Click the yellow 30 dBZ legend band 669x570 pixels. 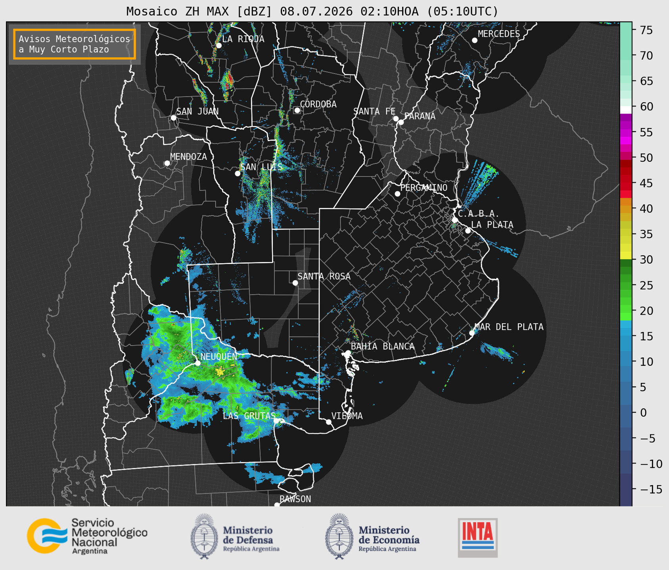point(626,256)
